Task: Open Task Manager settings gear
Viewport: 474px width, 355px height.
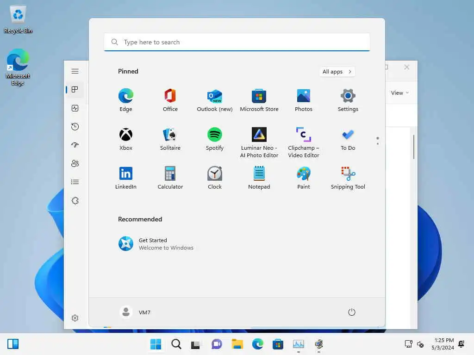Action: 75,318
